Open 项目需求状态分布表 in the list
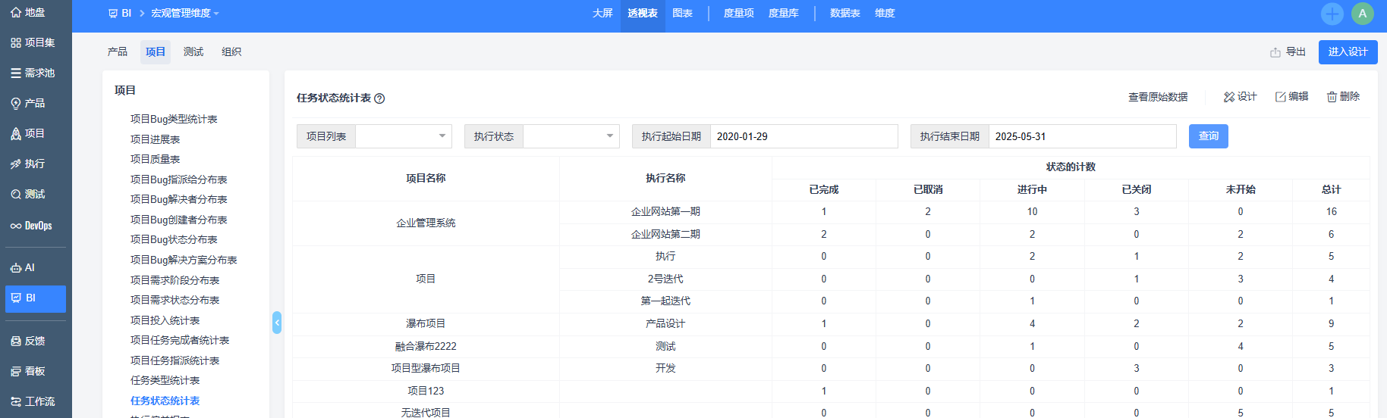Image resolution: width=1387 pixels, height=418 pixels. point(175,300)
